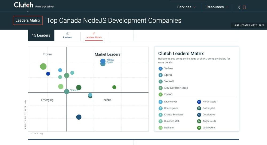
Task: Select the Leaders Matrix tab
Action: pyautogui.click(x=94, y=35)
